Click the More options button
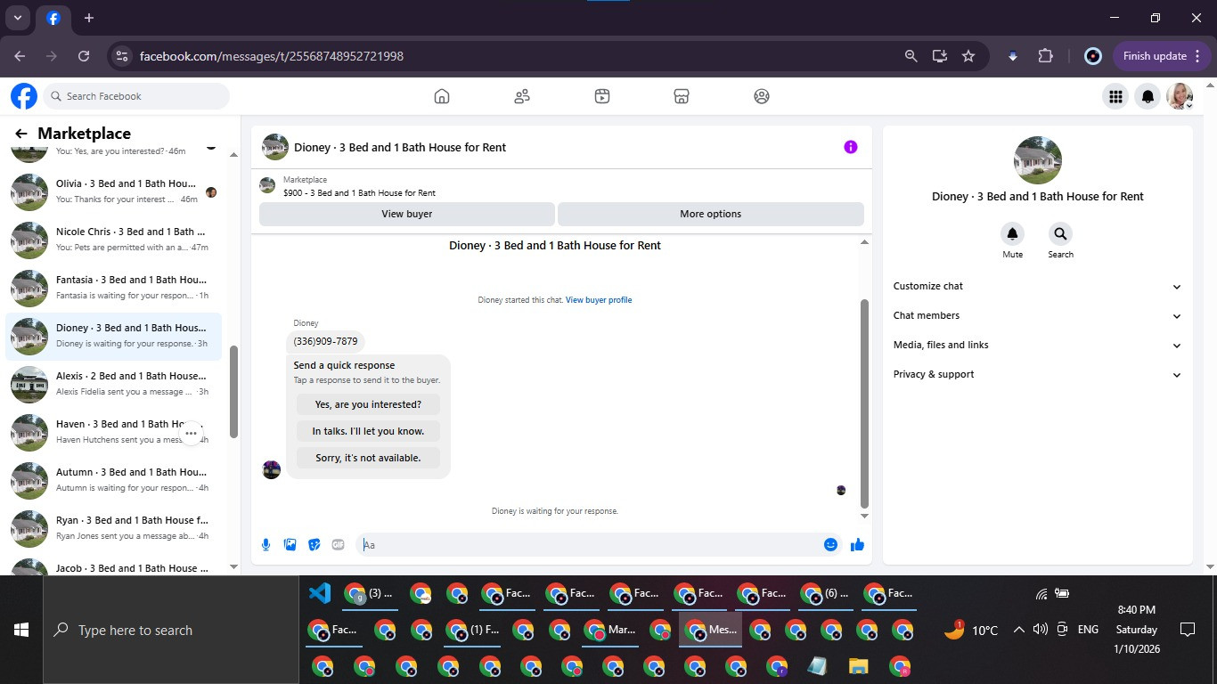 point(711,214)
